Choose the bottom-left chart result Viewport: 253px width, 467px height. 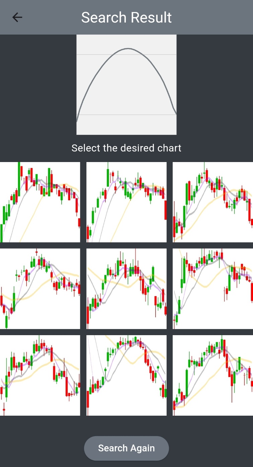pos(40,375)
